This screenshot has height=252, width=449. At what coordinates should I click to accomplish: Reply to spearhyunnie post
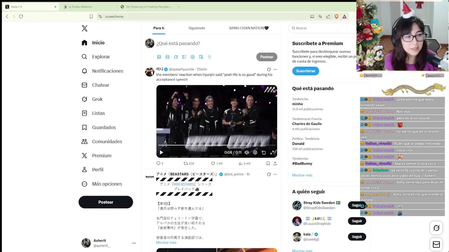(160, 163)
